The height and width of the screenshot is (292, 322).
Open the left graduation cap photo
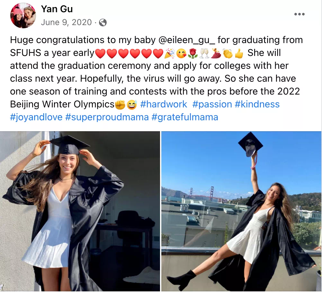pos(80,211)
